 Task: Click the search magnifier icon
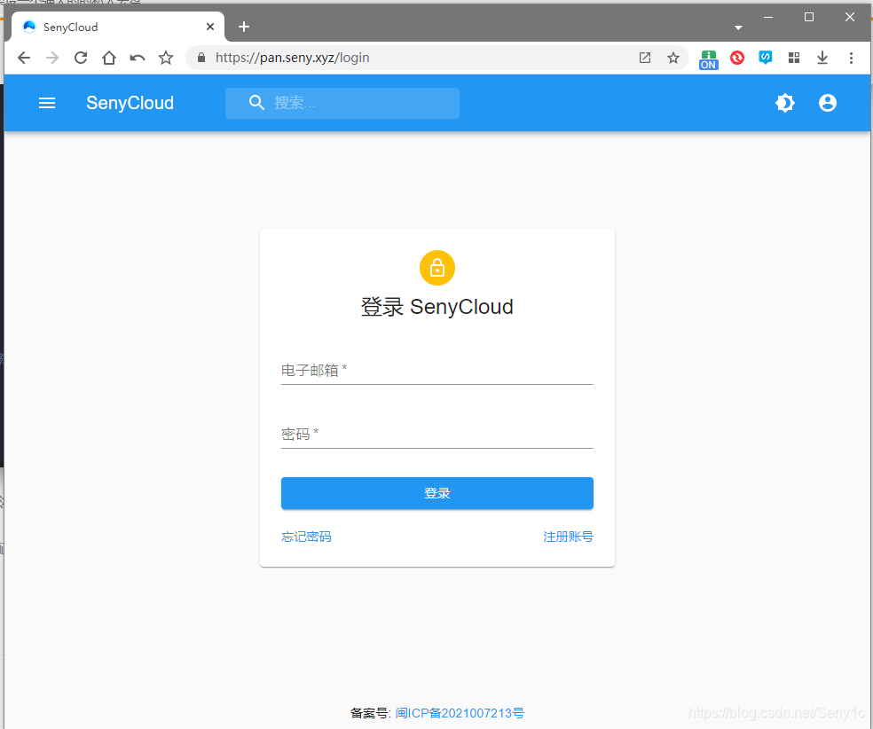click(256, 103)
